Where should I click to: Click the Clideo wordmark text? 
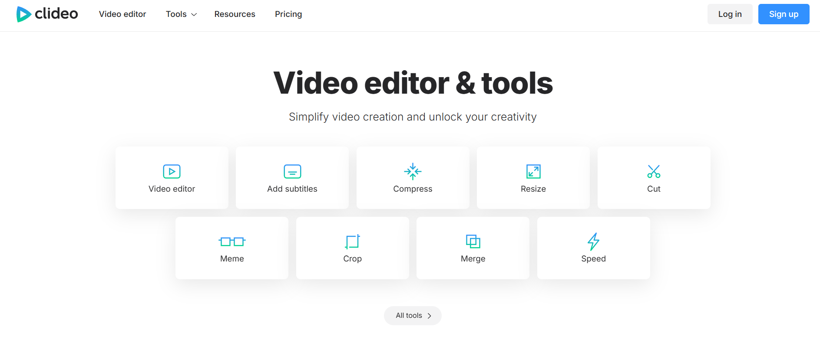56,14
